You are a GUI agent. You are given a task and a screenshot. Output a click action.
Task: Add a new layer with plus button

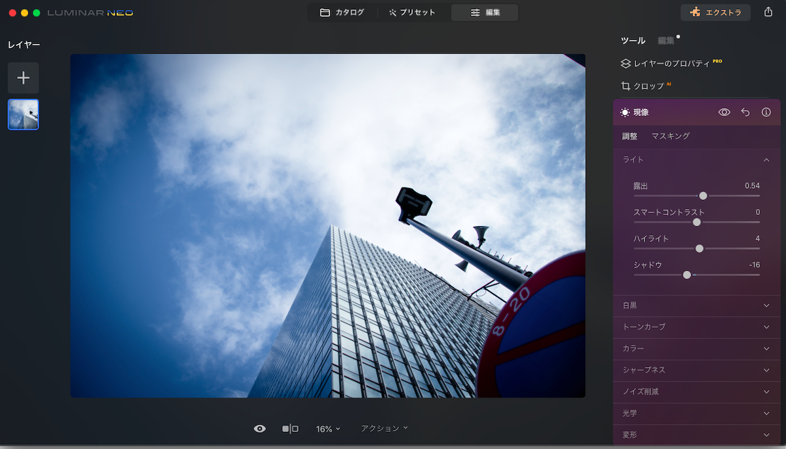pyautogui.click(x=23, y=78)
